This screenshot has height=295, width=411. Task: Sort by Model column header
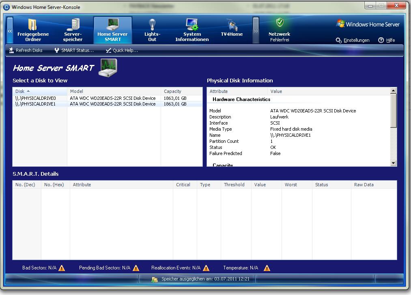tap(114, 91)
